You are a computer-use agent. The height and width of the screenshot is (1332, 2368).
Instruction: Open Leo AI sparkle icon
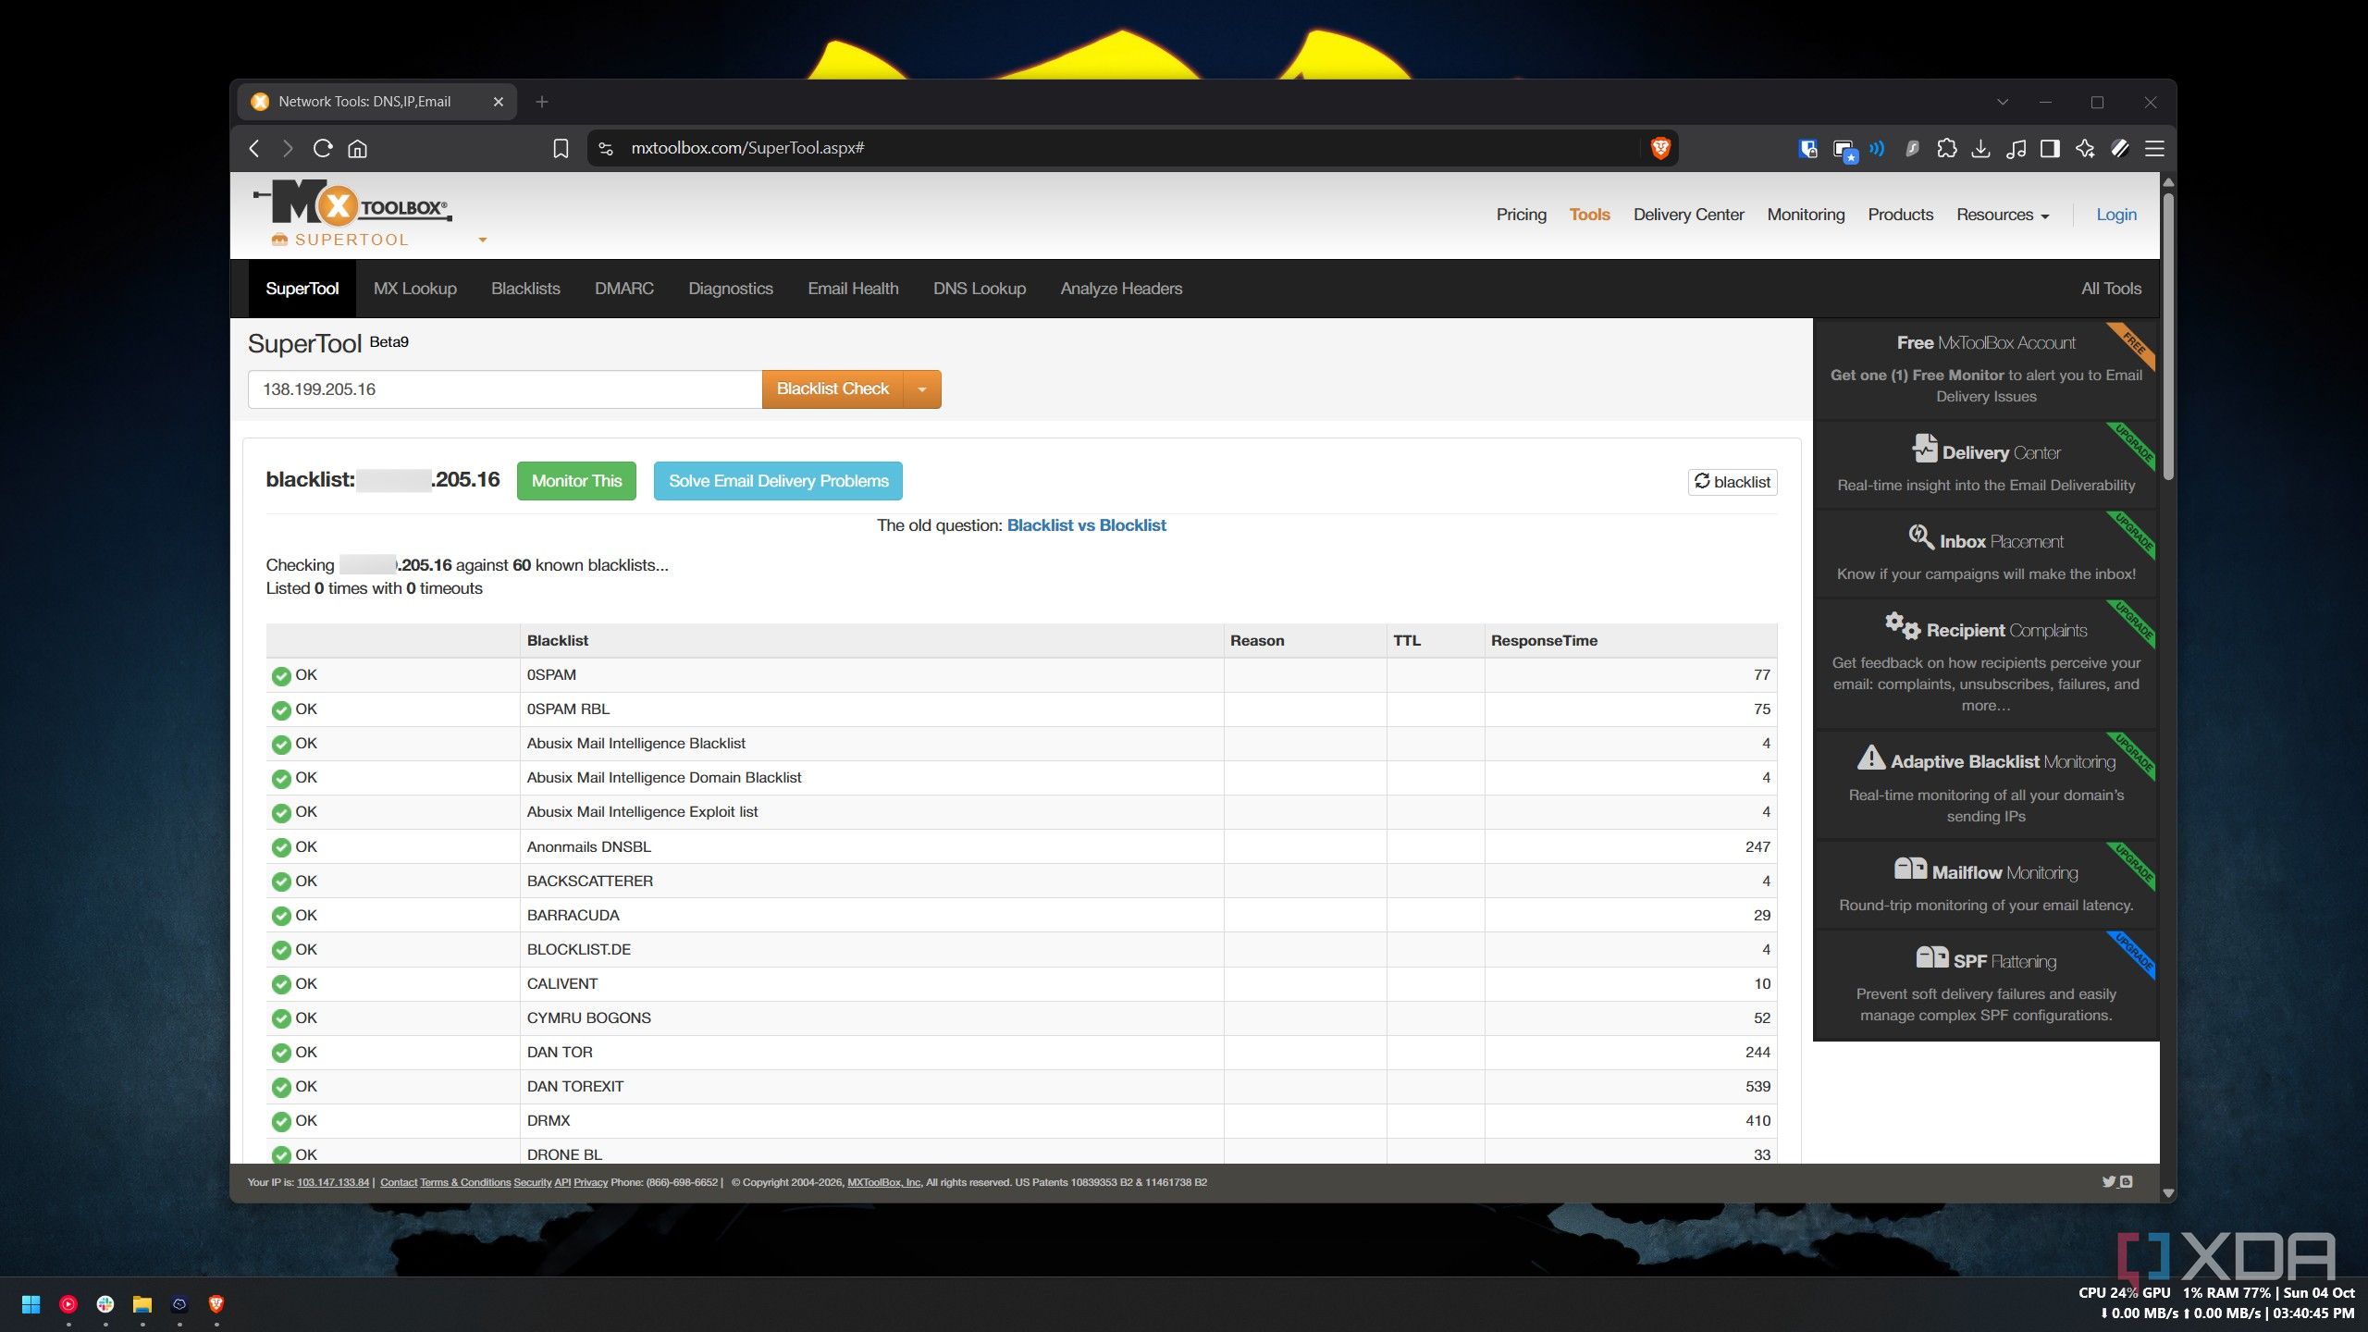click(2085, 148)
